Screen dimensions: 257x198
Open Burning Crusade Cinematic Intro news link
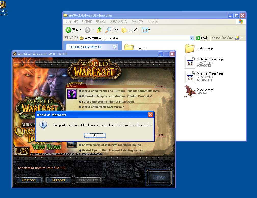[121, 91]
